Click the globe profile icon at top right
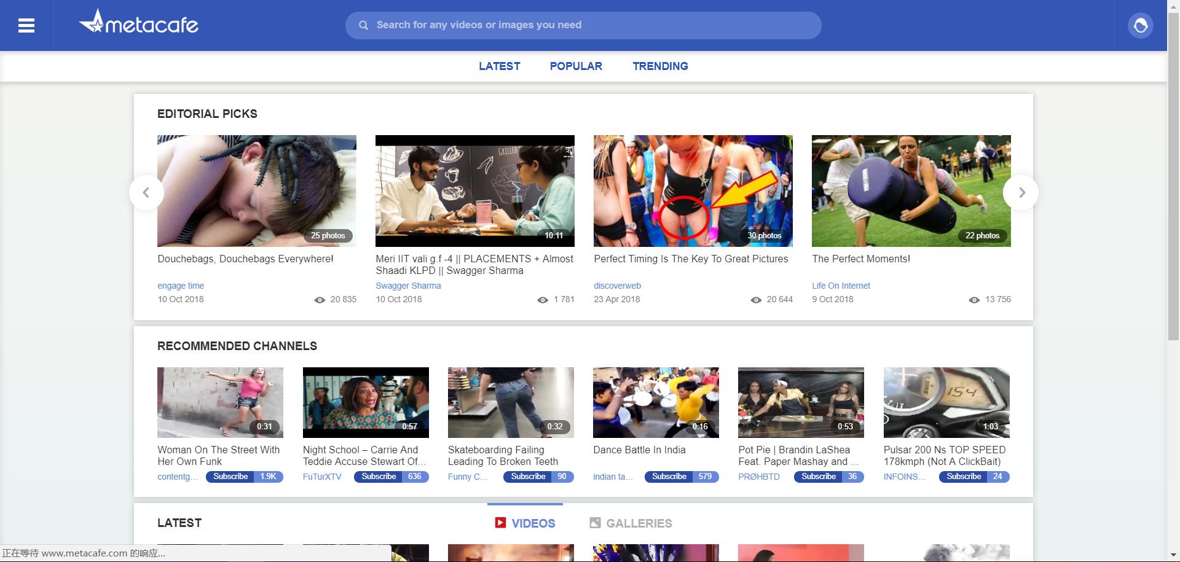The height and width of the screenshot is (562, 1180). (1140, 25)
